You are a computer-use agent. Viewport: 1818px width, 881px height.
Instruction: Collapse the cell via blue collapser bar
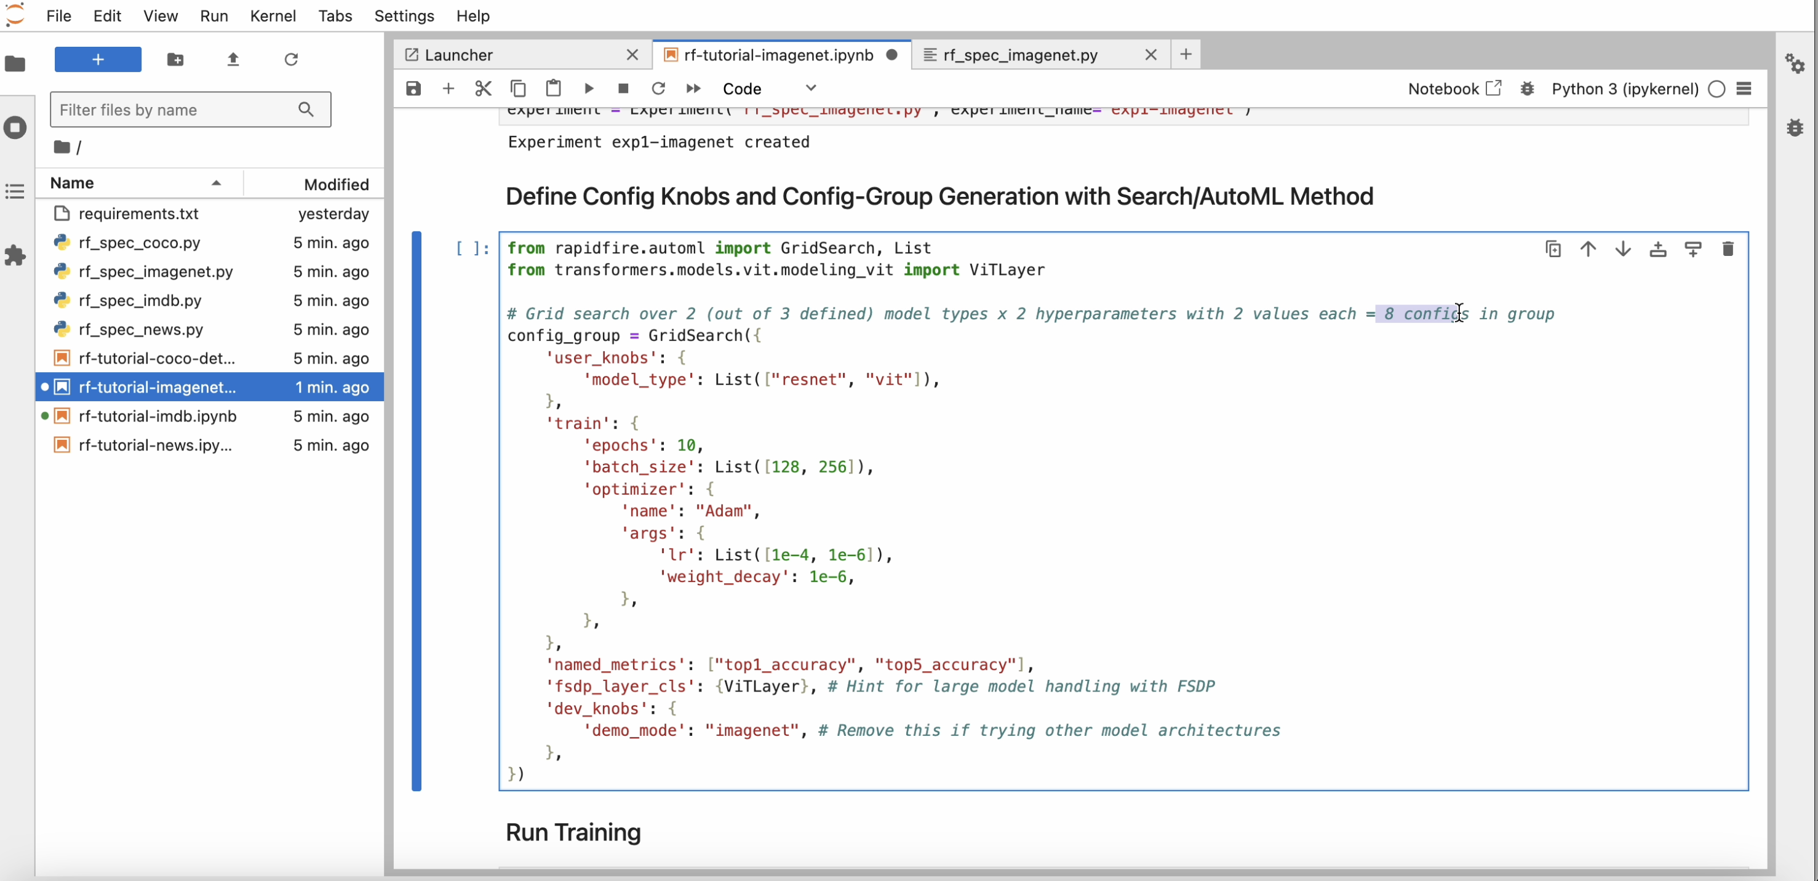(x=417, y=511)
